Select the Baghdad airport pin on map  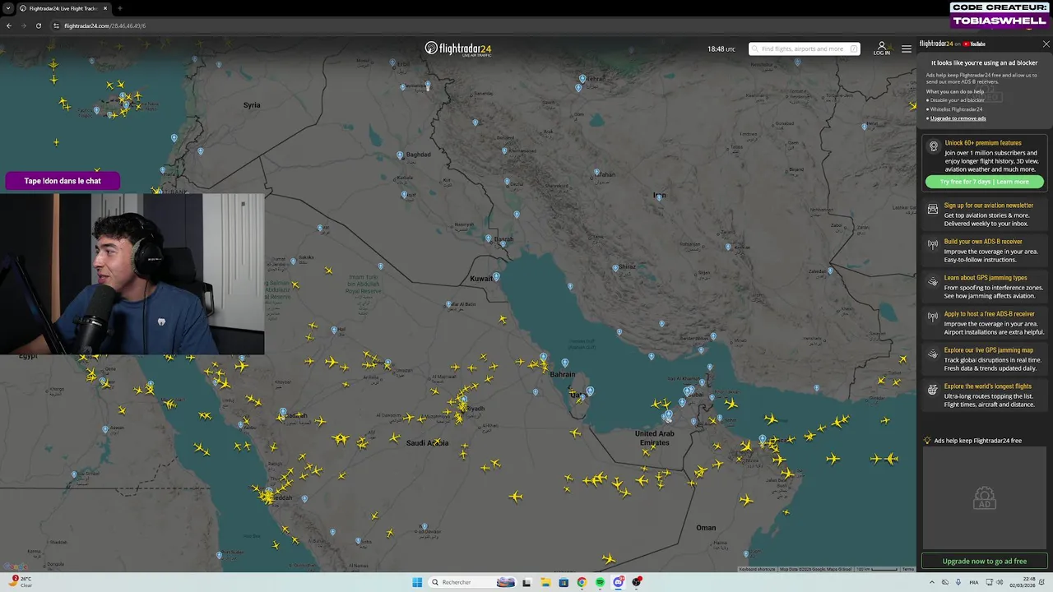click(x=400, y=155)
